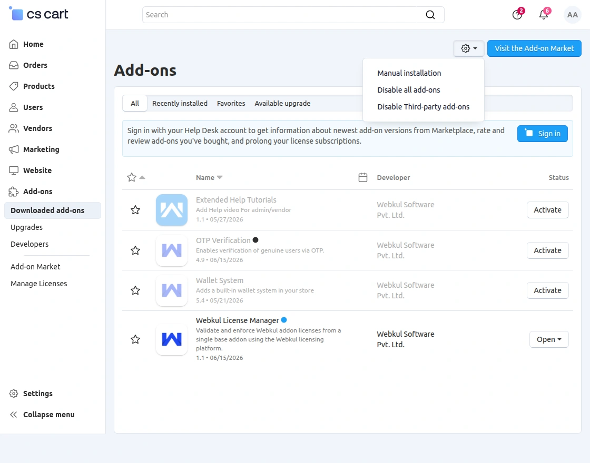Switch to the Recently installed tab
This screenshot has width=590, height=463.
(x=180, y=103)
